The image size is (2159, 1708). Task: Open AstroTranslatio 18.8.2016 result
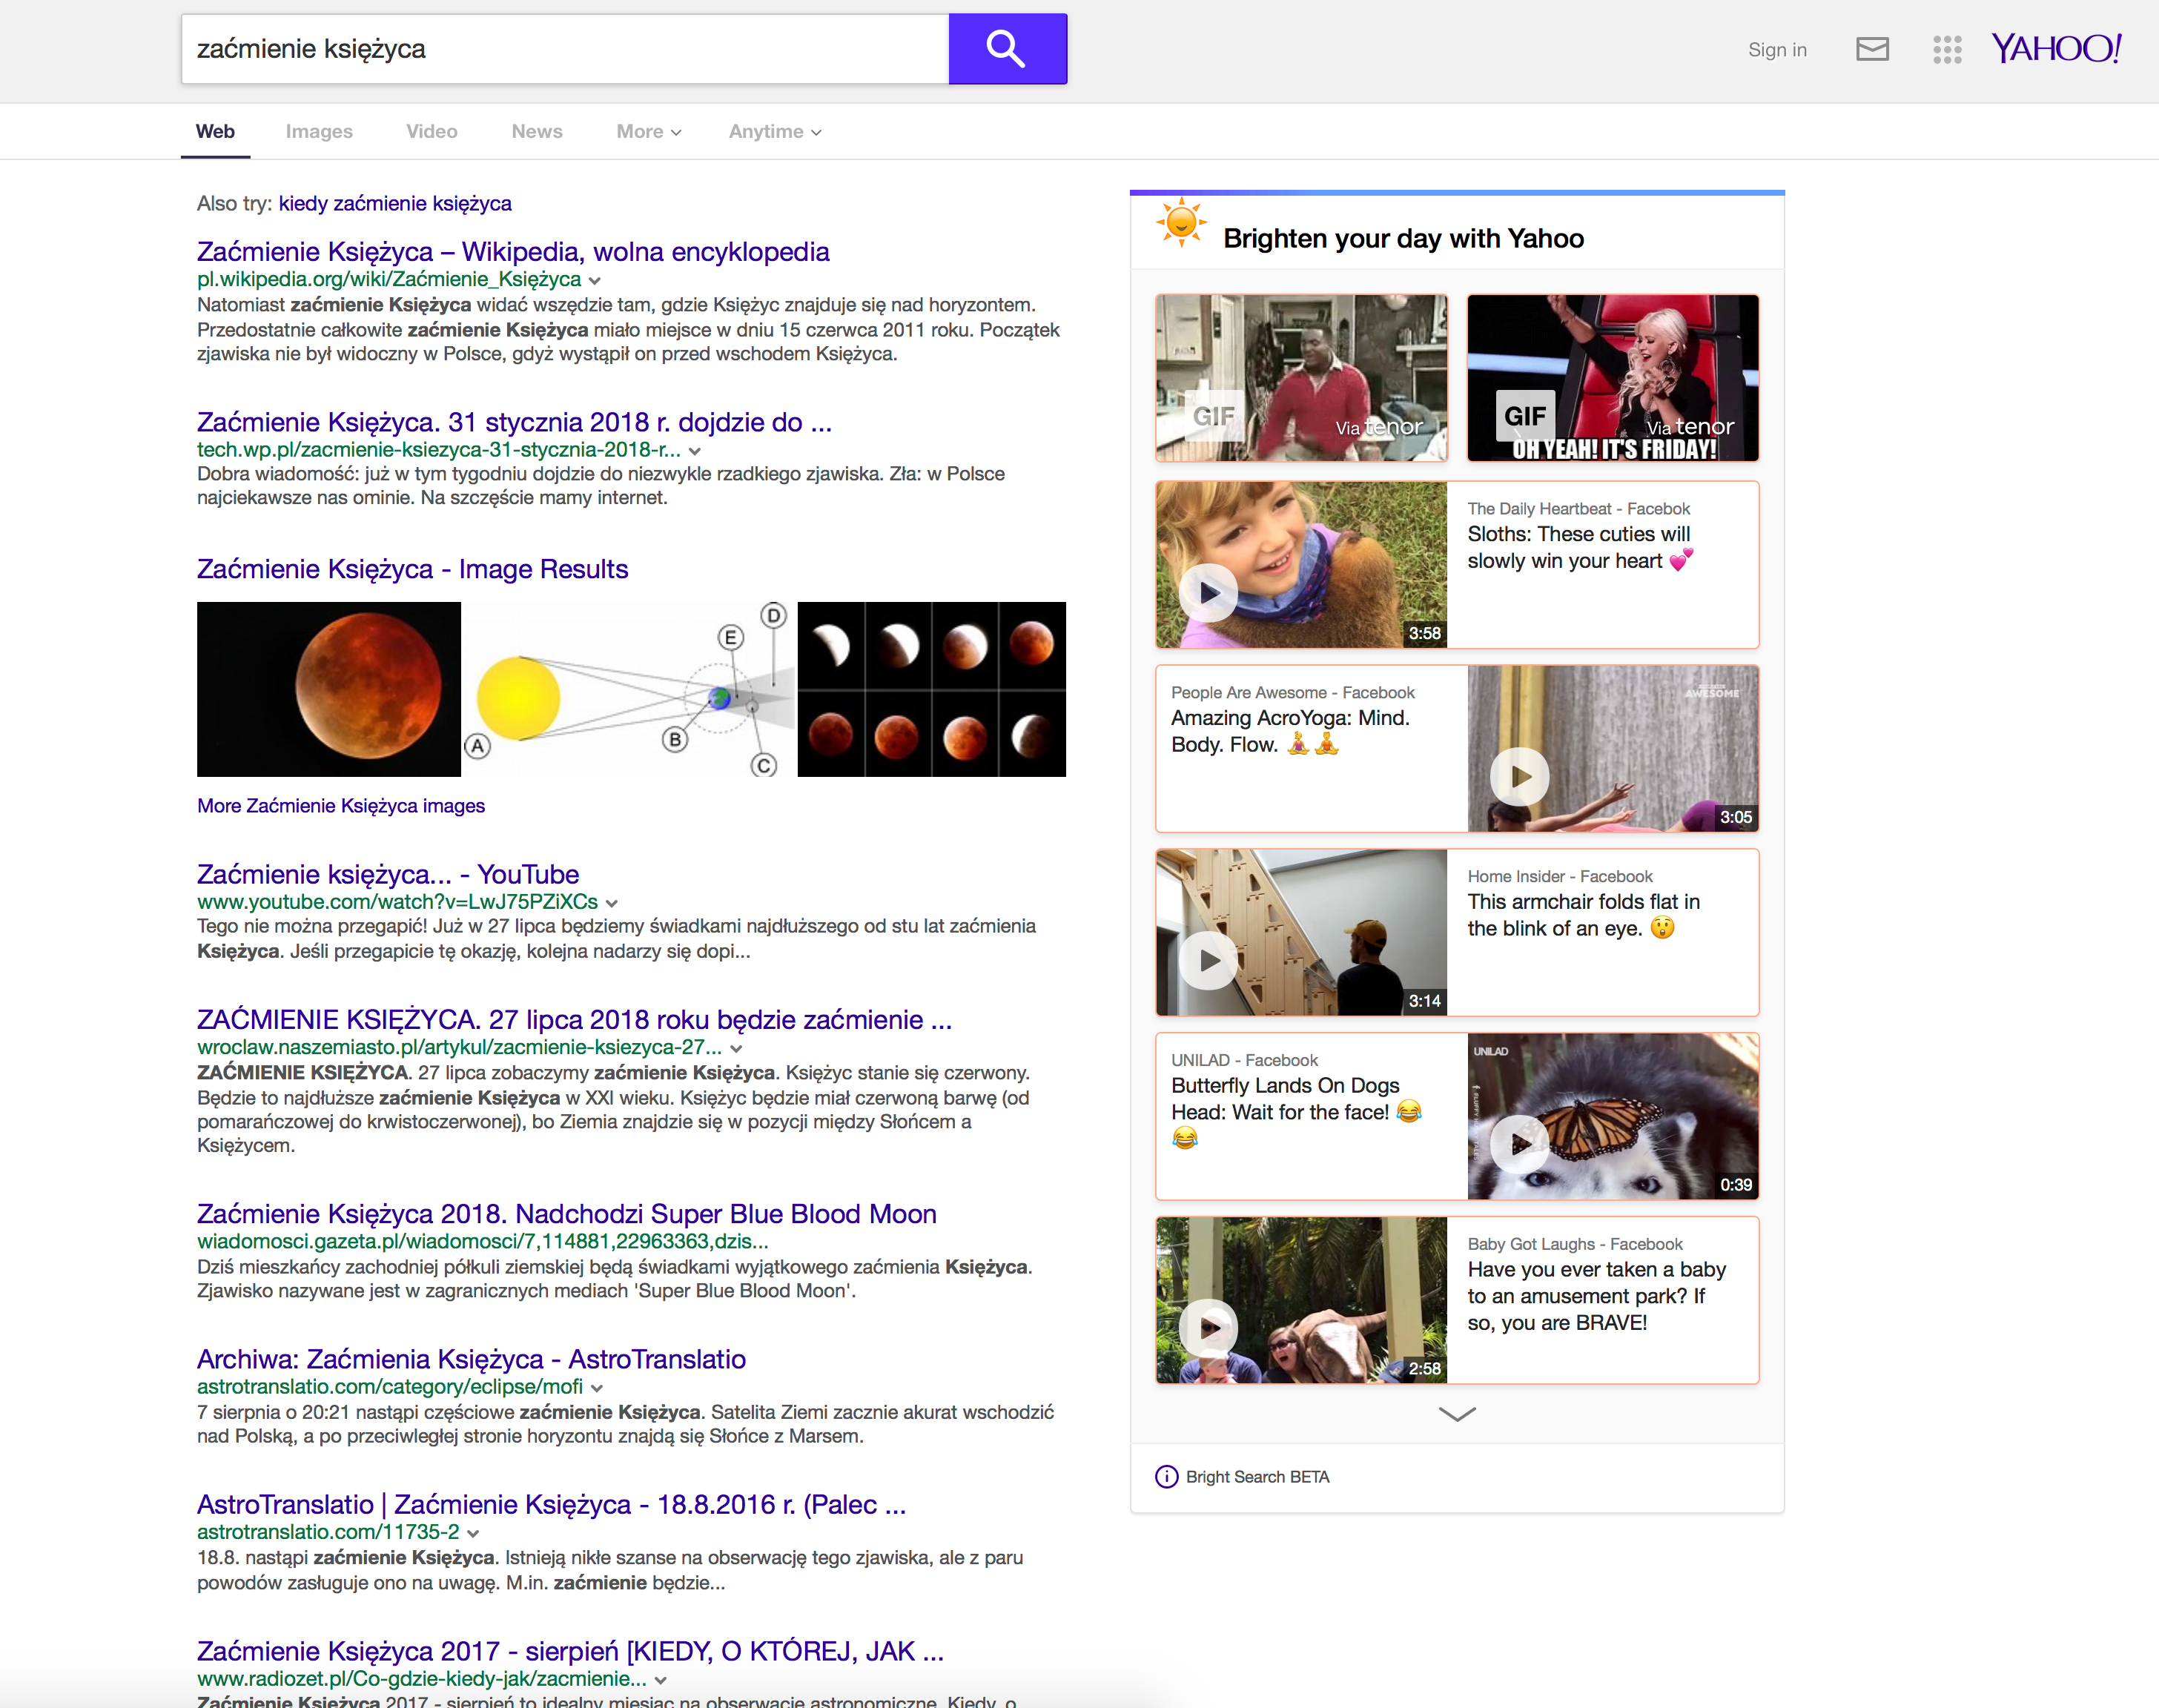(551, 1505)
